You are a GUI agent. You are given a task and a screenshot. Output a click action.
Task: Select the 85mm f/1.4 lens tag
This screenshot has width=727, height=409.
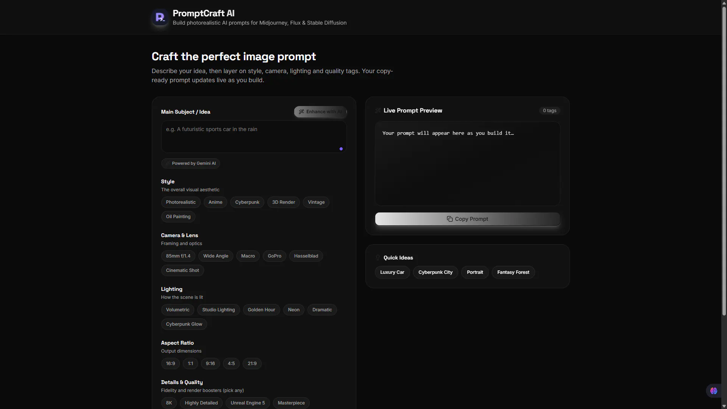coord(178,256)
